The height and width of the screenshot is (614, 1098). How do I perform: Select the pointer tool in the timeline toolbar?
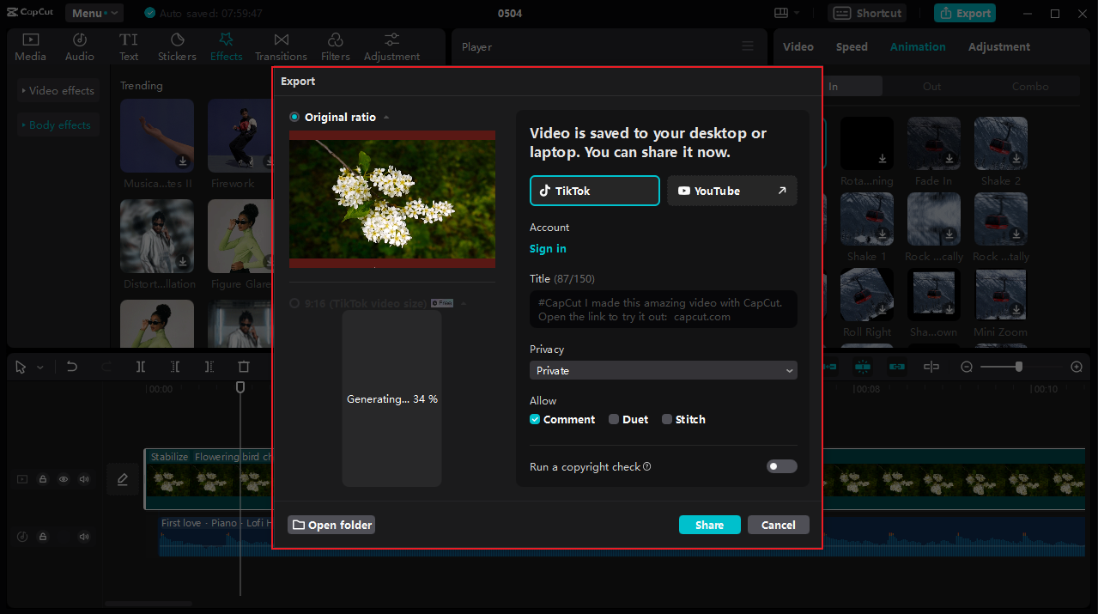[21, 367]
